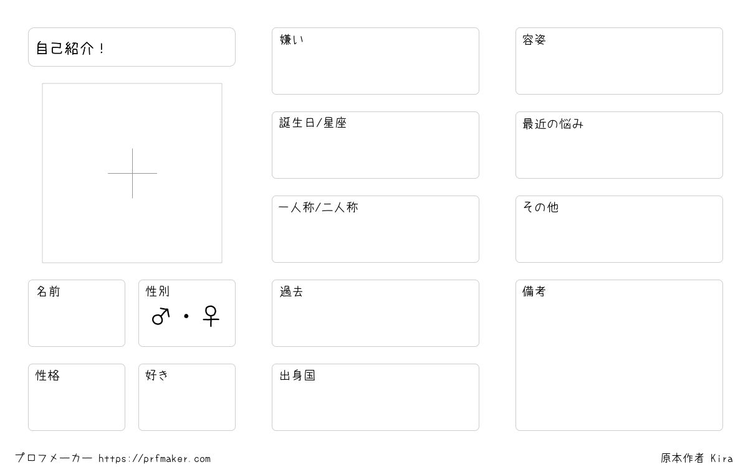
Task: Click the プロフメーカー footer text
Action: [54, 458]
